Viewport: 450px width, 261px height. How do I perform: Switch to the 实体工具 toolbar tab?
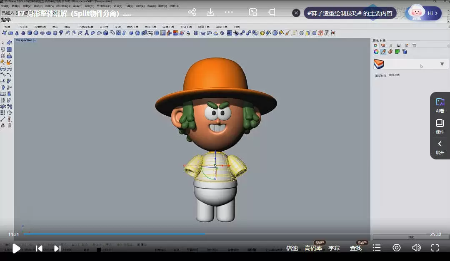click(168, 27)
